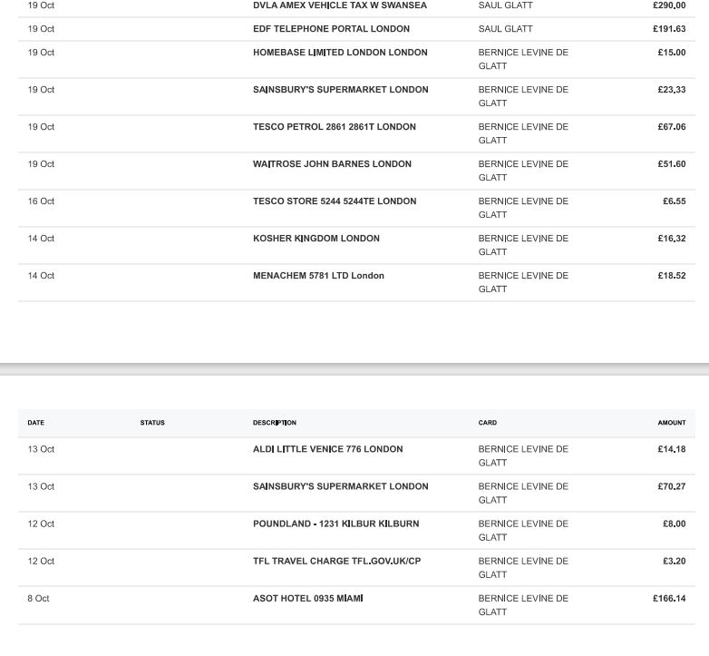
Task: Click the £67.06 amount
Action: click(672, 127)
